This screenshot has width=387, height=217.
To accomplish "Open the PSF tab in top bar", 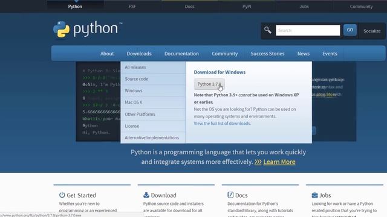I will coord(132,7).
